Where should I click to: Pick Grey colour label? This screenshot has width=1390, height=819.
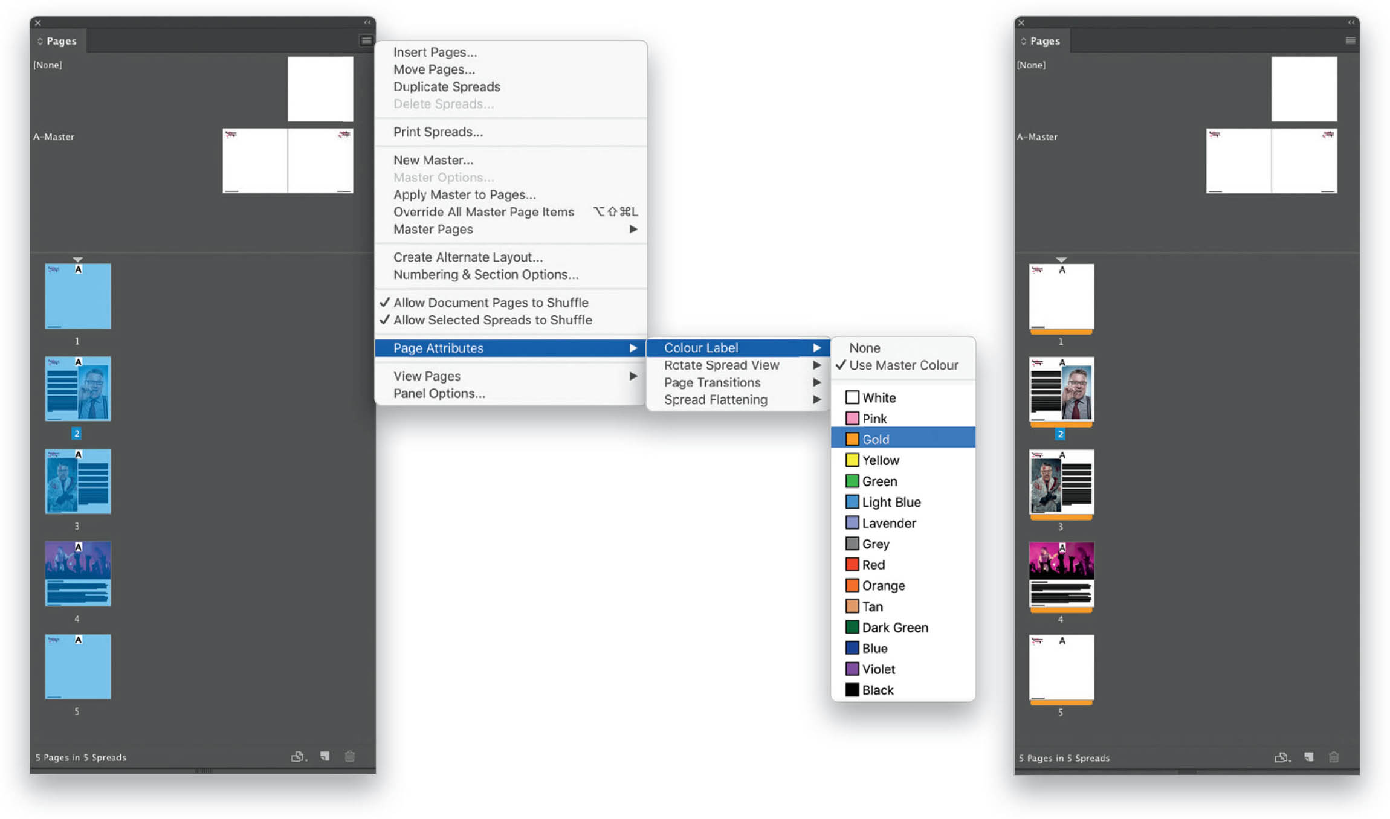coord(903,544)
